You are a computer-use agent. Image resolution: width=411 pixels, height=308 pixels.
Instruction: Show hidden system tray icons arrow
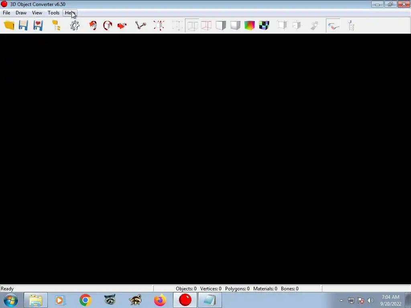pyautogui.click(x=341, y=300)
